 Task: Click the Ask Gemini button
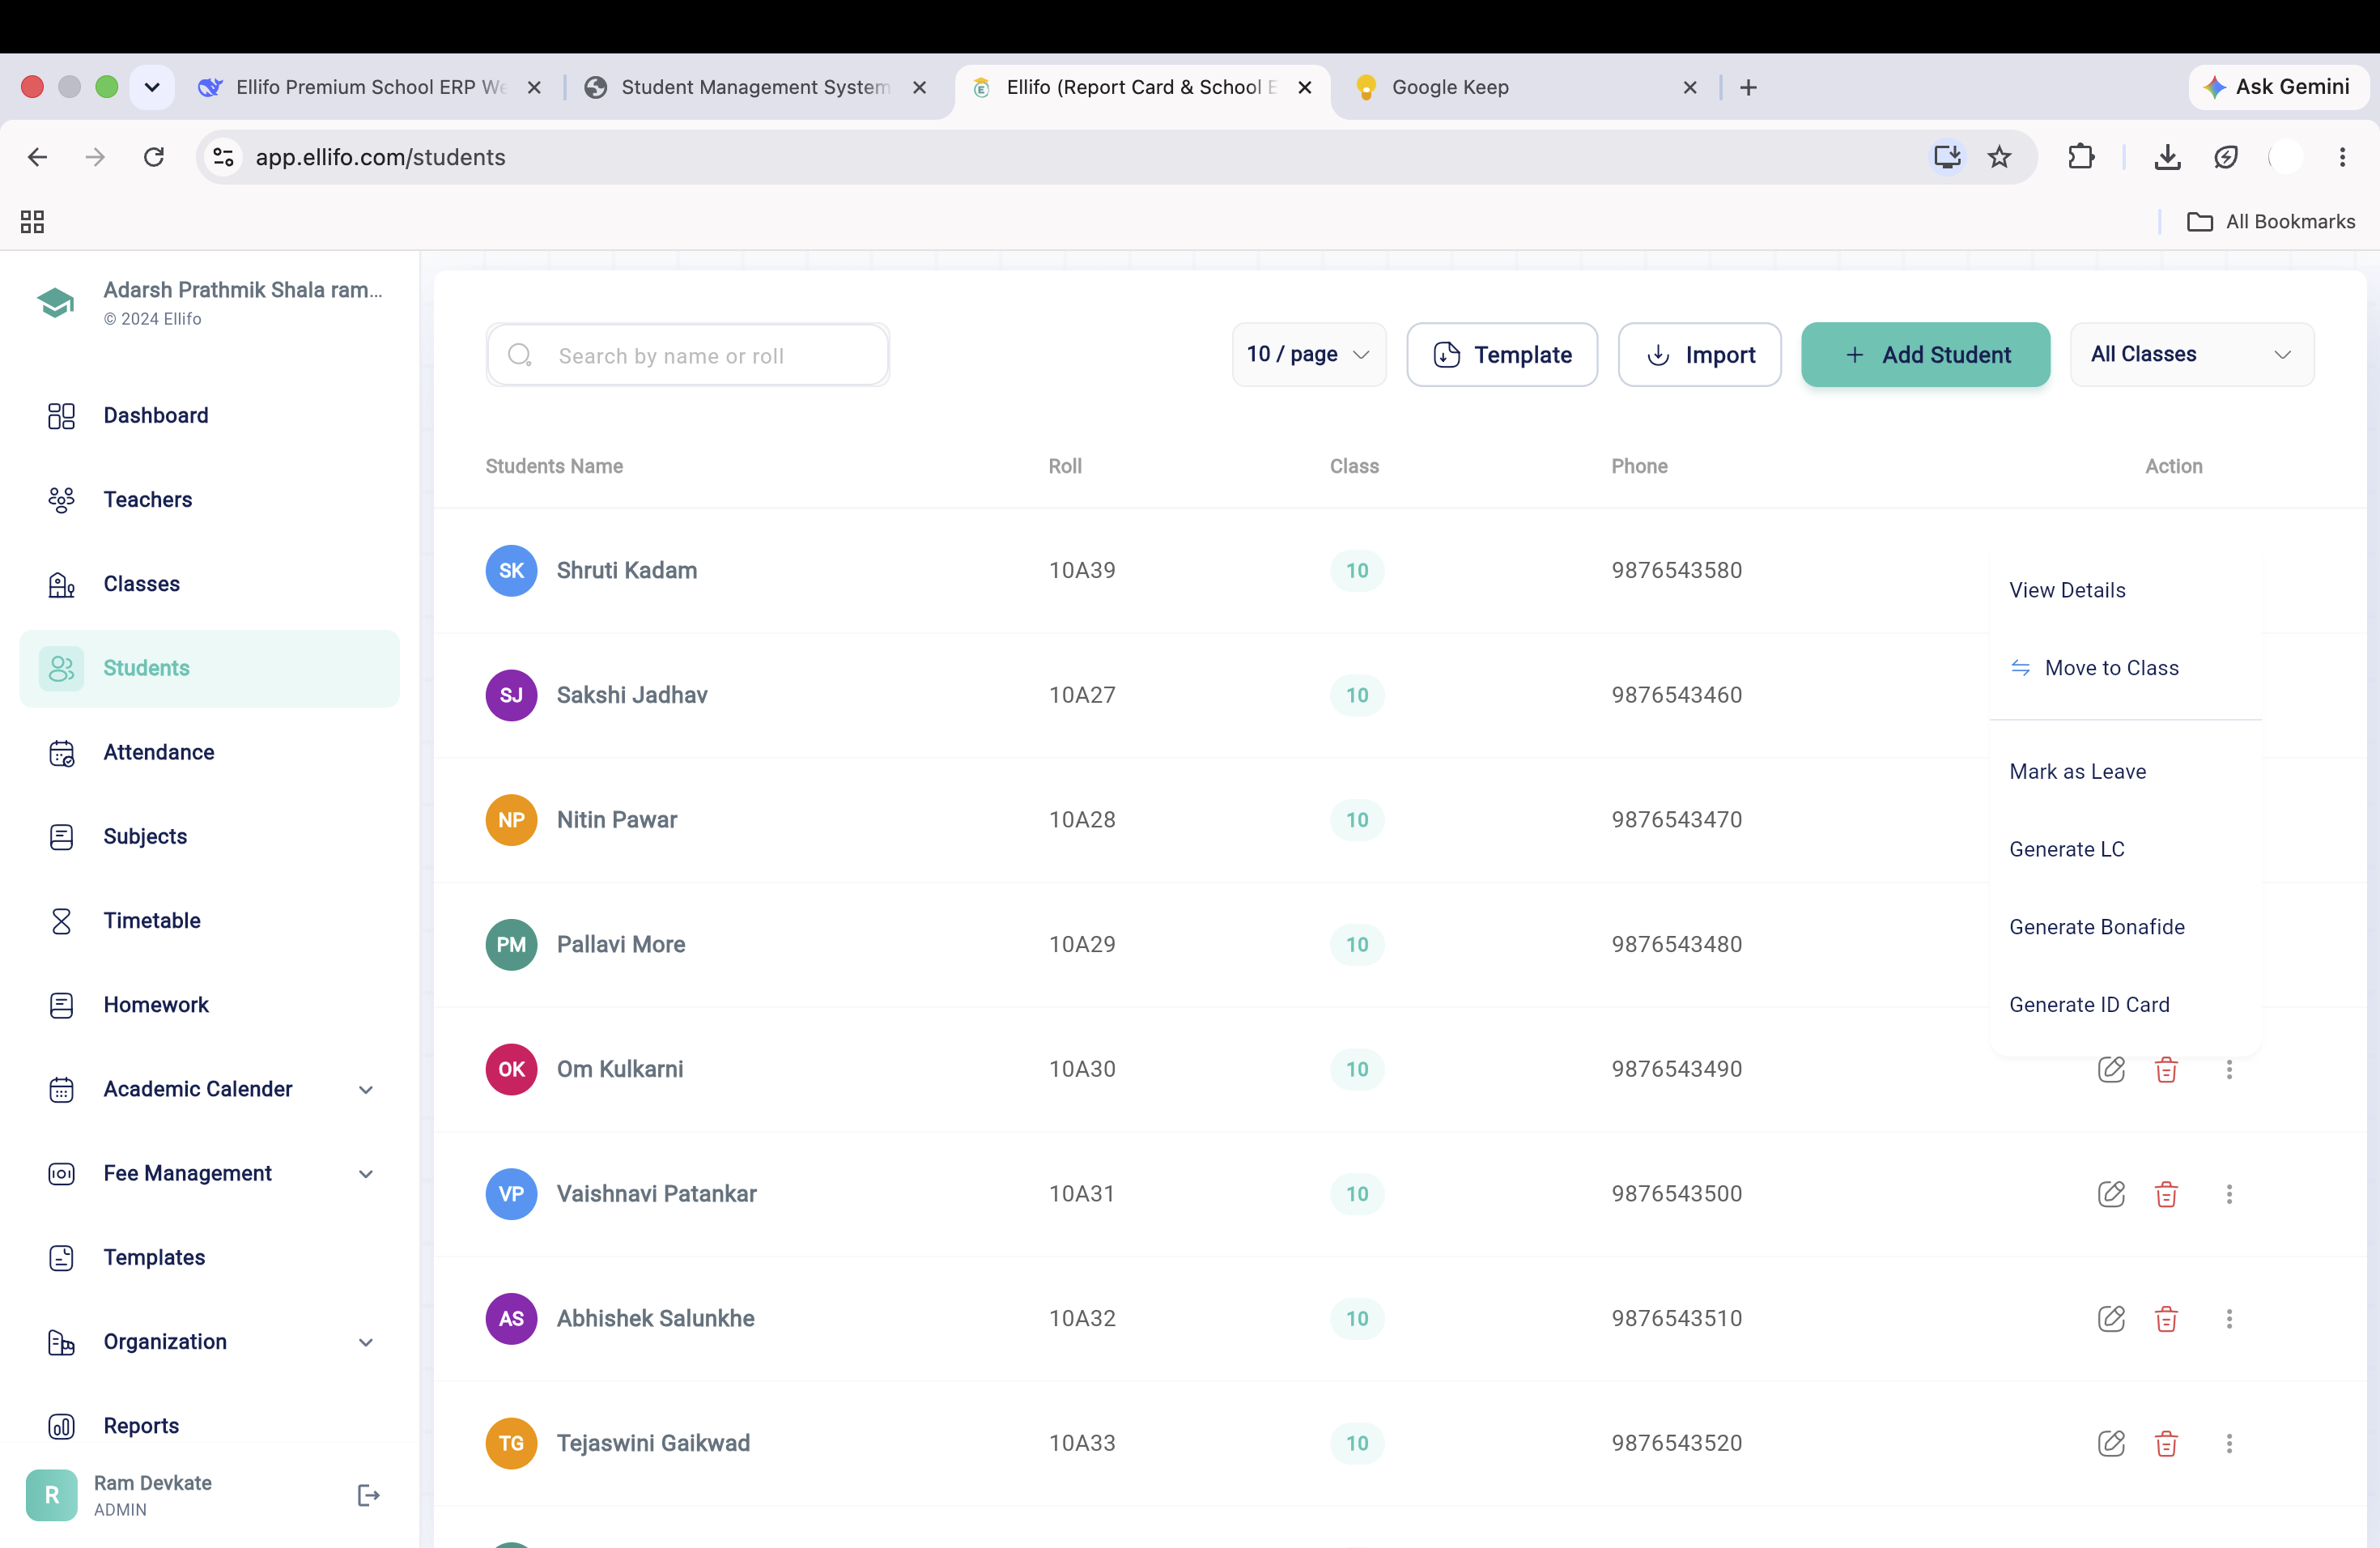[2278, 87]
